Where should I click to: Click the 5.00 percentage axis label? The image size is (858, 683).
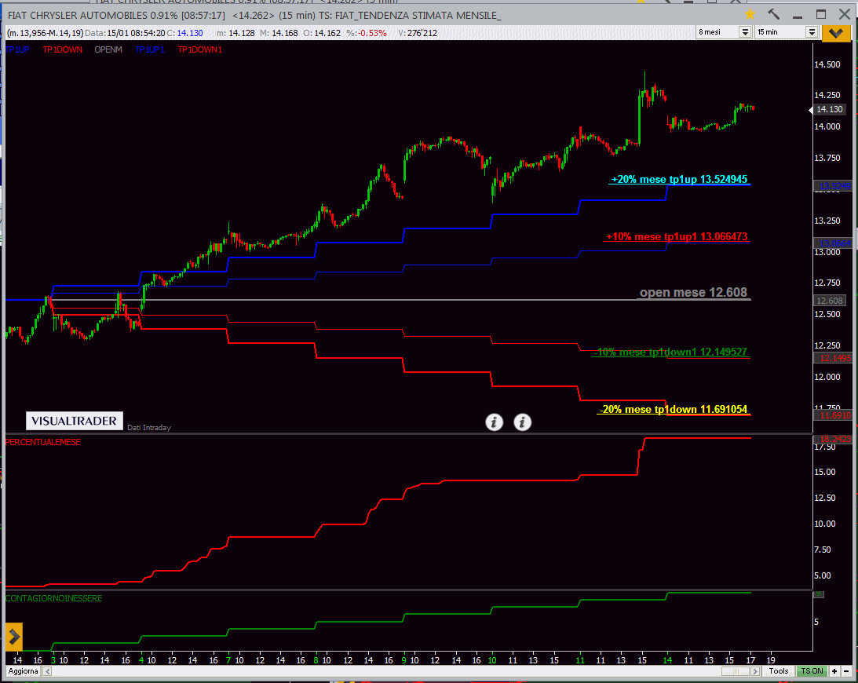point(823,575)
